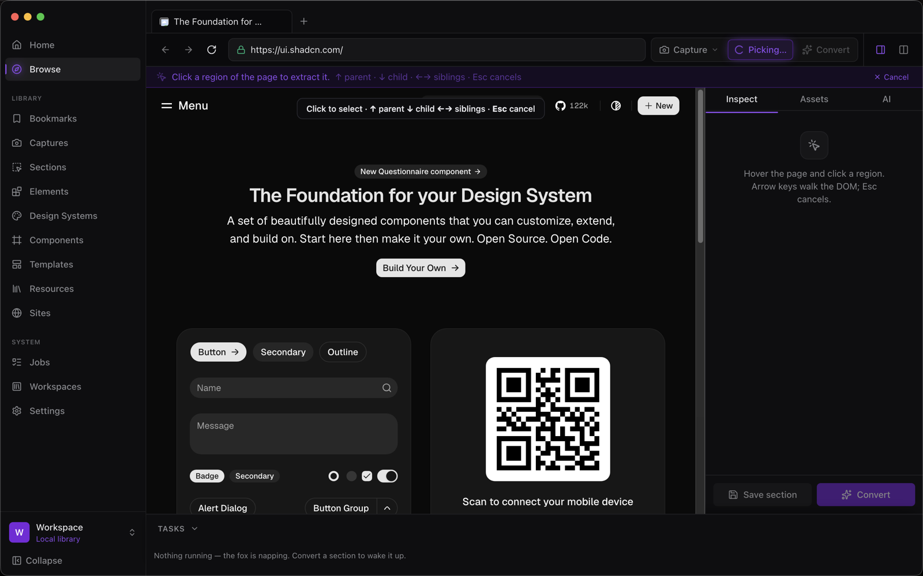Uncheck the checked checkbox on the page
Screen dimensions: 923x576
pyautogui.click(x=367, y=476)
